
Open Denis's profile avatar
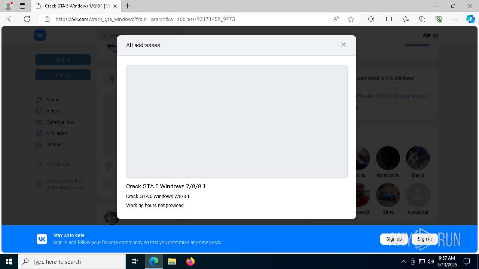pos(418,158)
